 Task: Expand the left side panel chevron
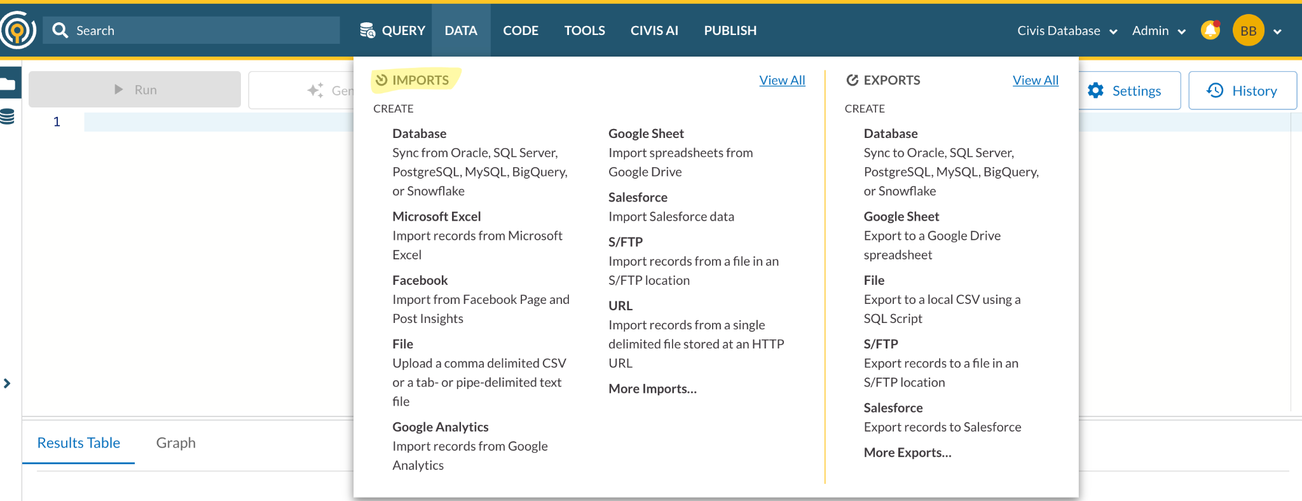(7, 383)
